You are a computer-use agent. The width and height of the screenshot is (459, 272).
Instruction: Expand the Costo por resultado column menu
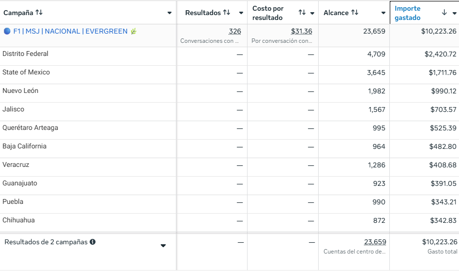(x=312, y=13)
